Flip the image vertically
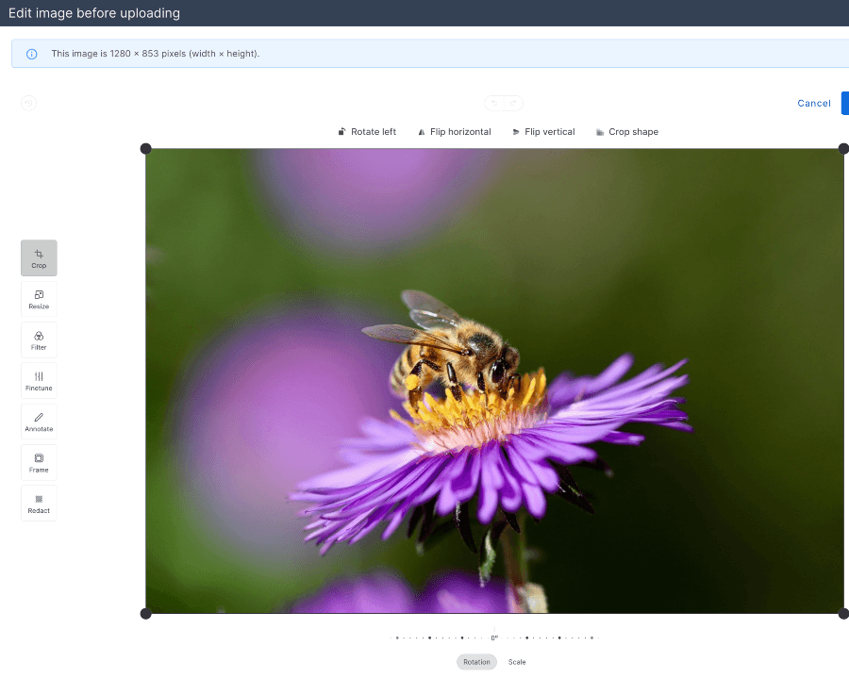 click(x=543, y=131)
